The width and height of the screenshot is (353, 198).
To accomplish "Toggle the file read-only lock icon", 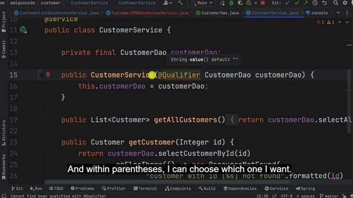I will coord(344,196).
